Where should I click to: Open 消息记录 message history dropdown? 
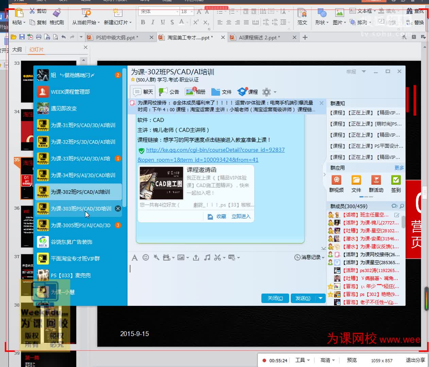pos(309,258)
